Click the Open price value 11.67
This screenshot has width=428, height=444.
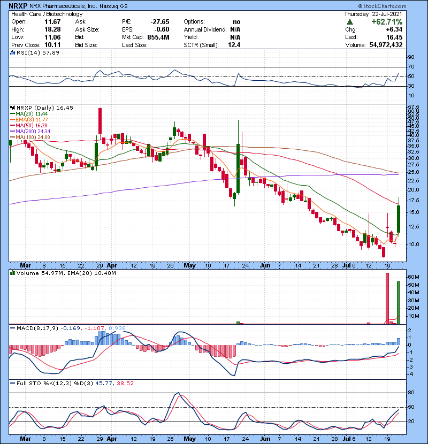pos(52,22)
